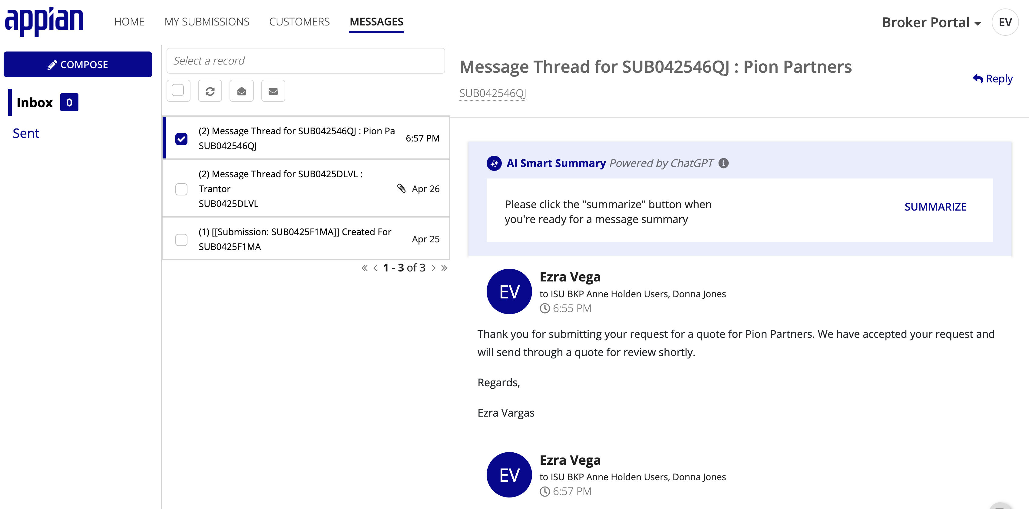1029x509 pixels.
Task: Click the Compose button to create message
Action: (78, 64)
